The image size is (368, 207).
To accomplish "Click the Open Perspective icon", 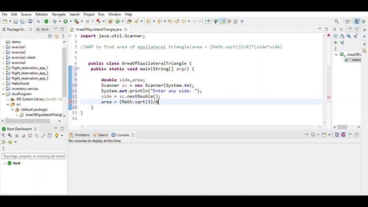I will [x=347, y=21].
